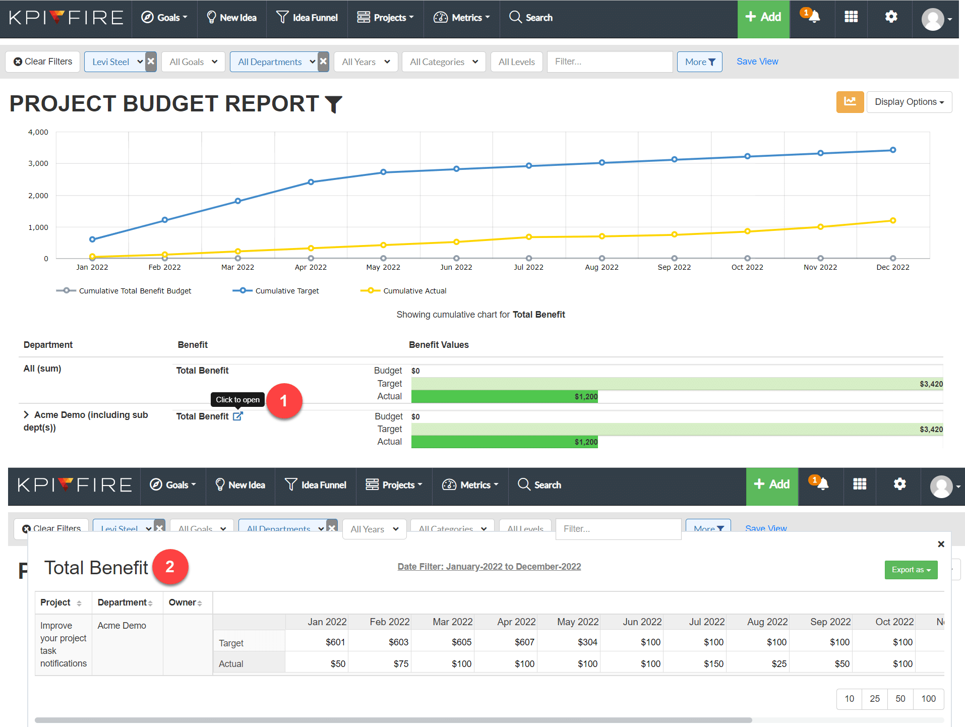Open the All Categories dropdown
Screen dimensions: 965x727
(x=444, y=62)
